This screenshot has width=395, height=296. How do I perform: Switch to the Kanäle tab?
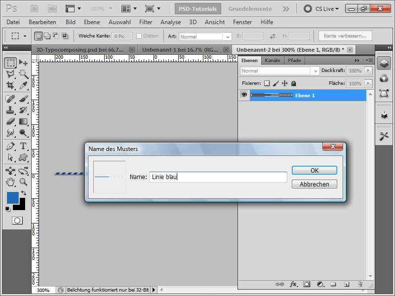click(x=273, y=61)
